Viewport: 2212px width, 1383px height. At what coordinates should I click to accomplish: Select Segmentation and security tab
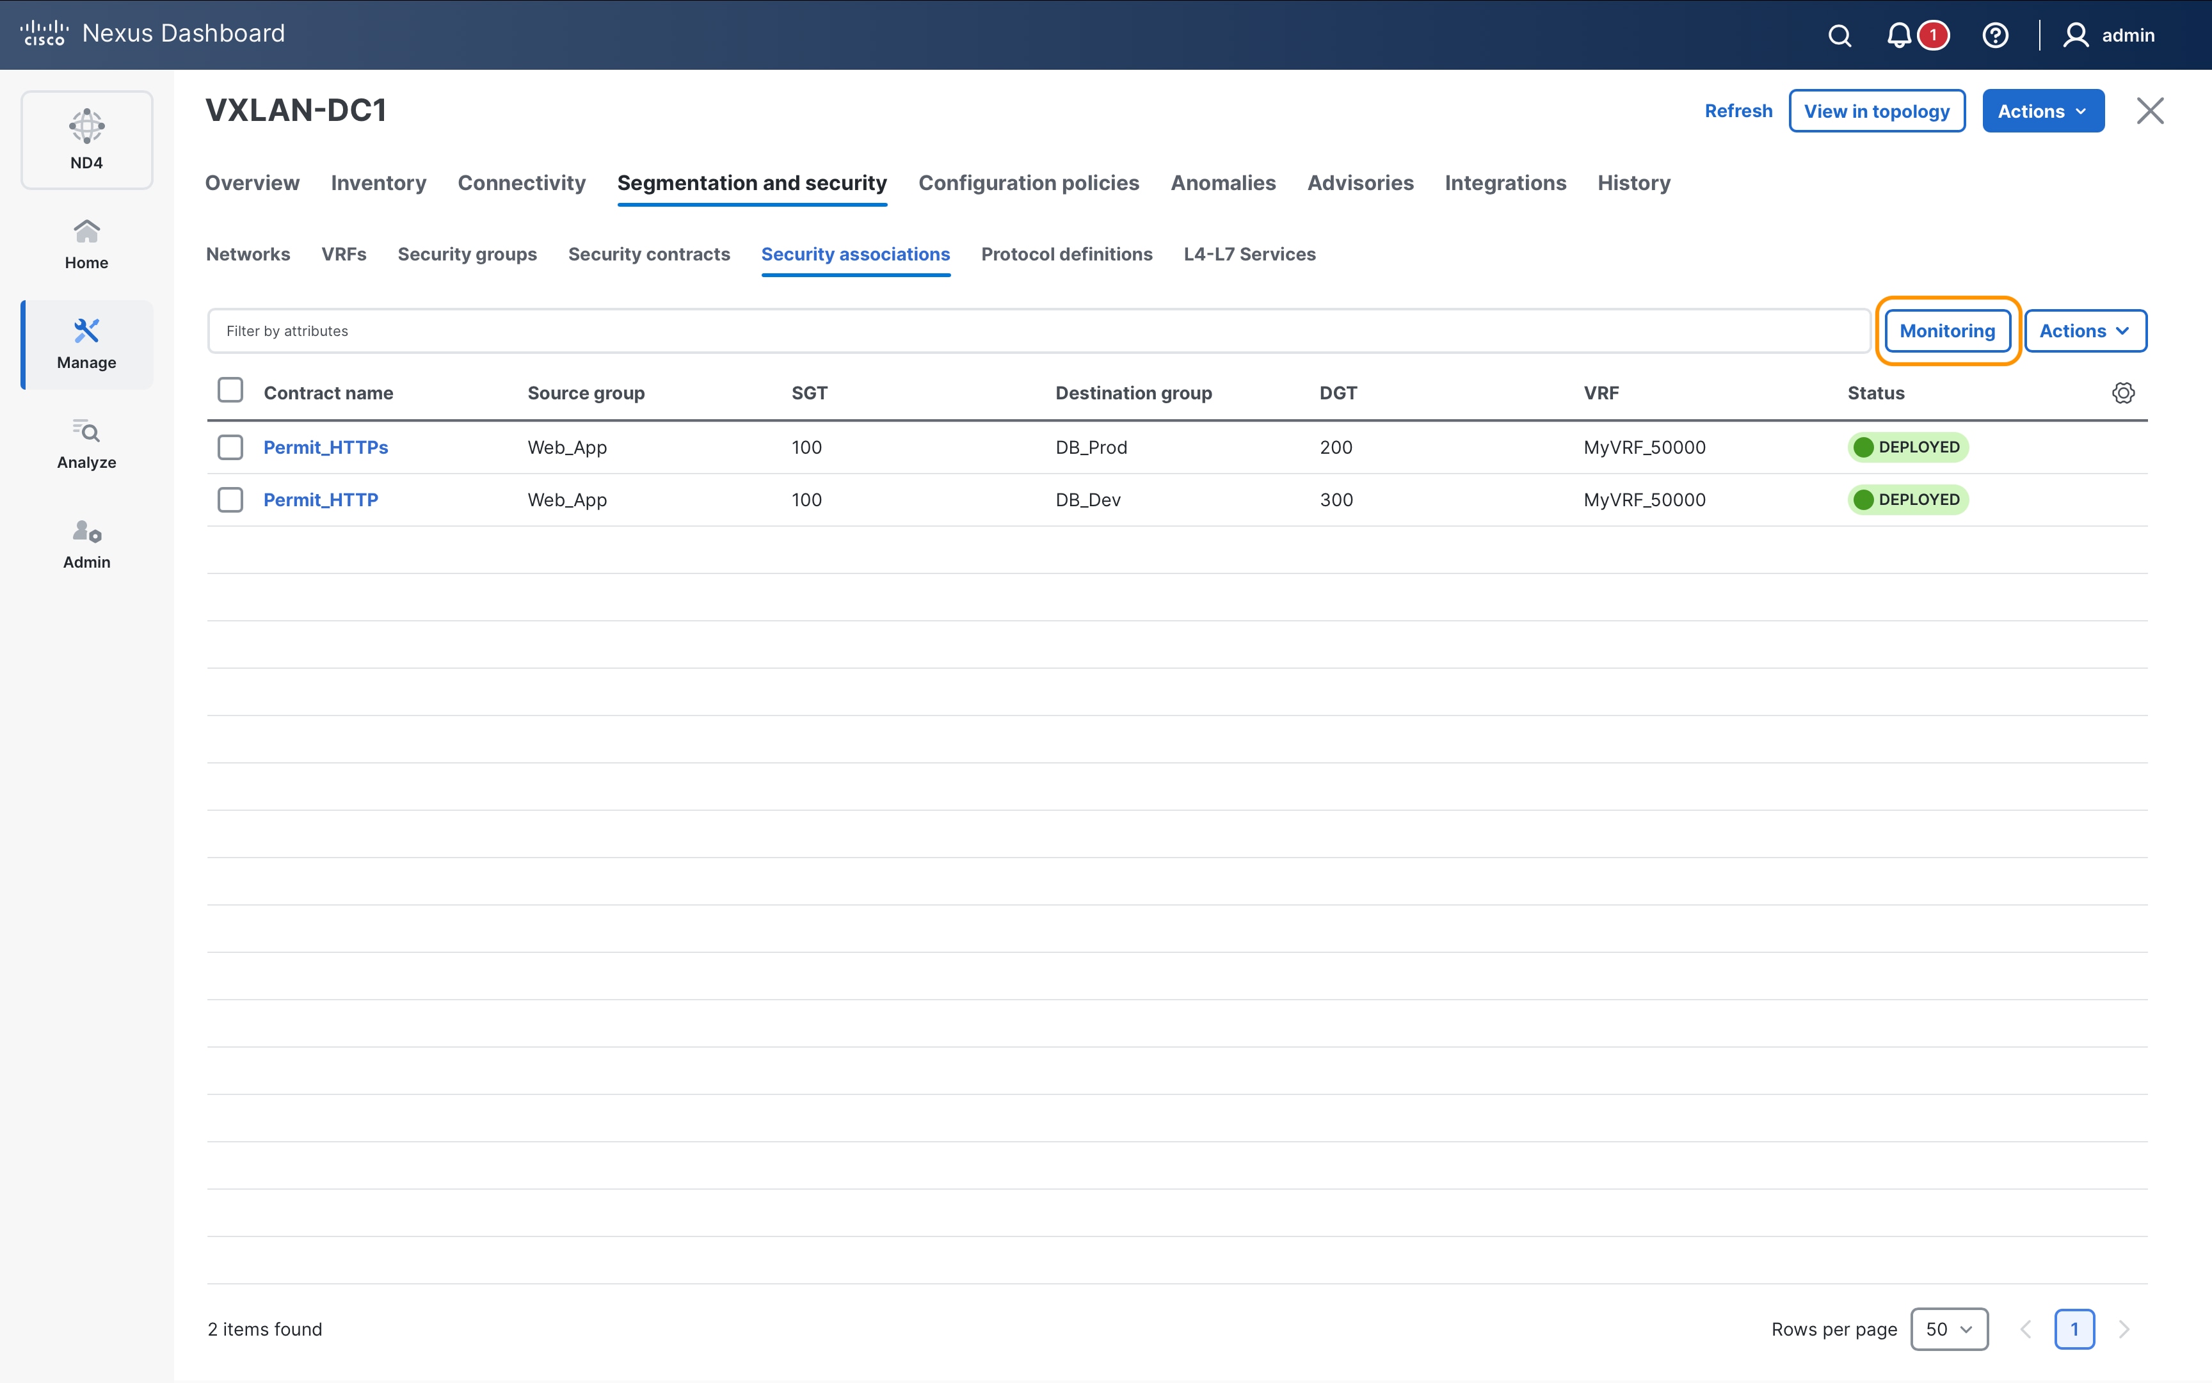click(752, 183)
